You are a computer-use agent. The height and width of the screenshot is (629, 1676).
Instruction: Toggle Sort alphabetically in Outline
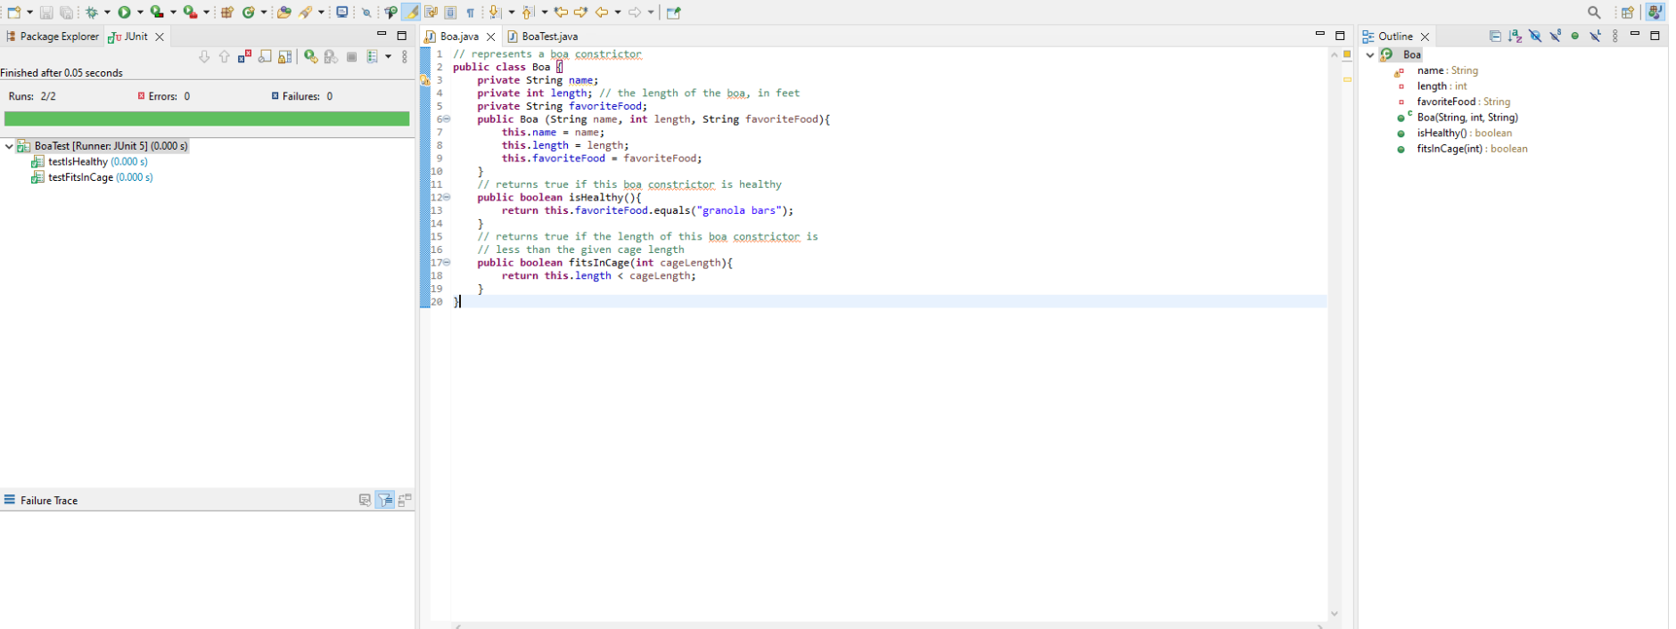coord(1515,36)
